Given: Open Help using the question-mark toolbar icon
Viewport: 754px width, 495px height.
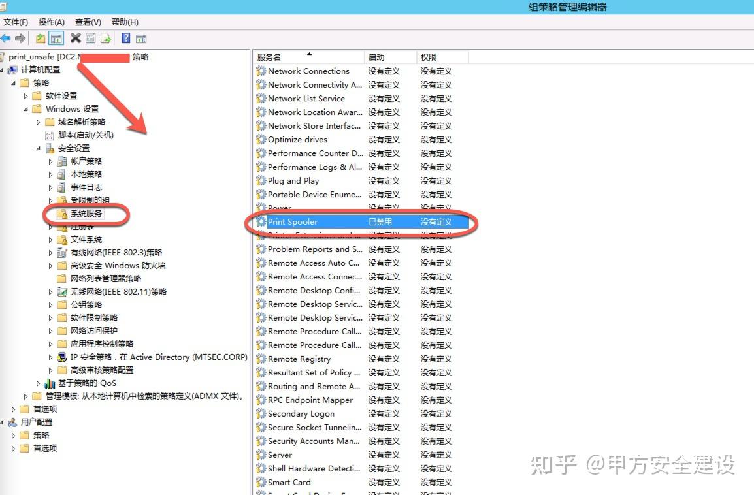Looking at the screenshot, I should pyautogui.click(x=126, y=38).
